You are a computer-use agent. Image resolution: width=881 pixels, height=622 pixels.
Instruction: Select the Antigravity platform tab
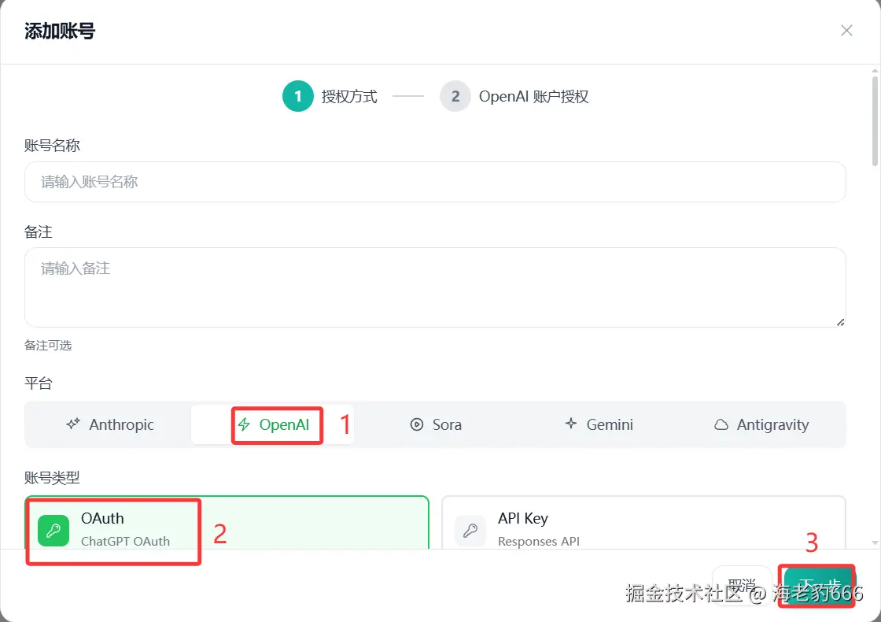tap(761, 424)
